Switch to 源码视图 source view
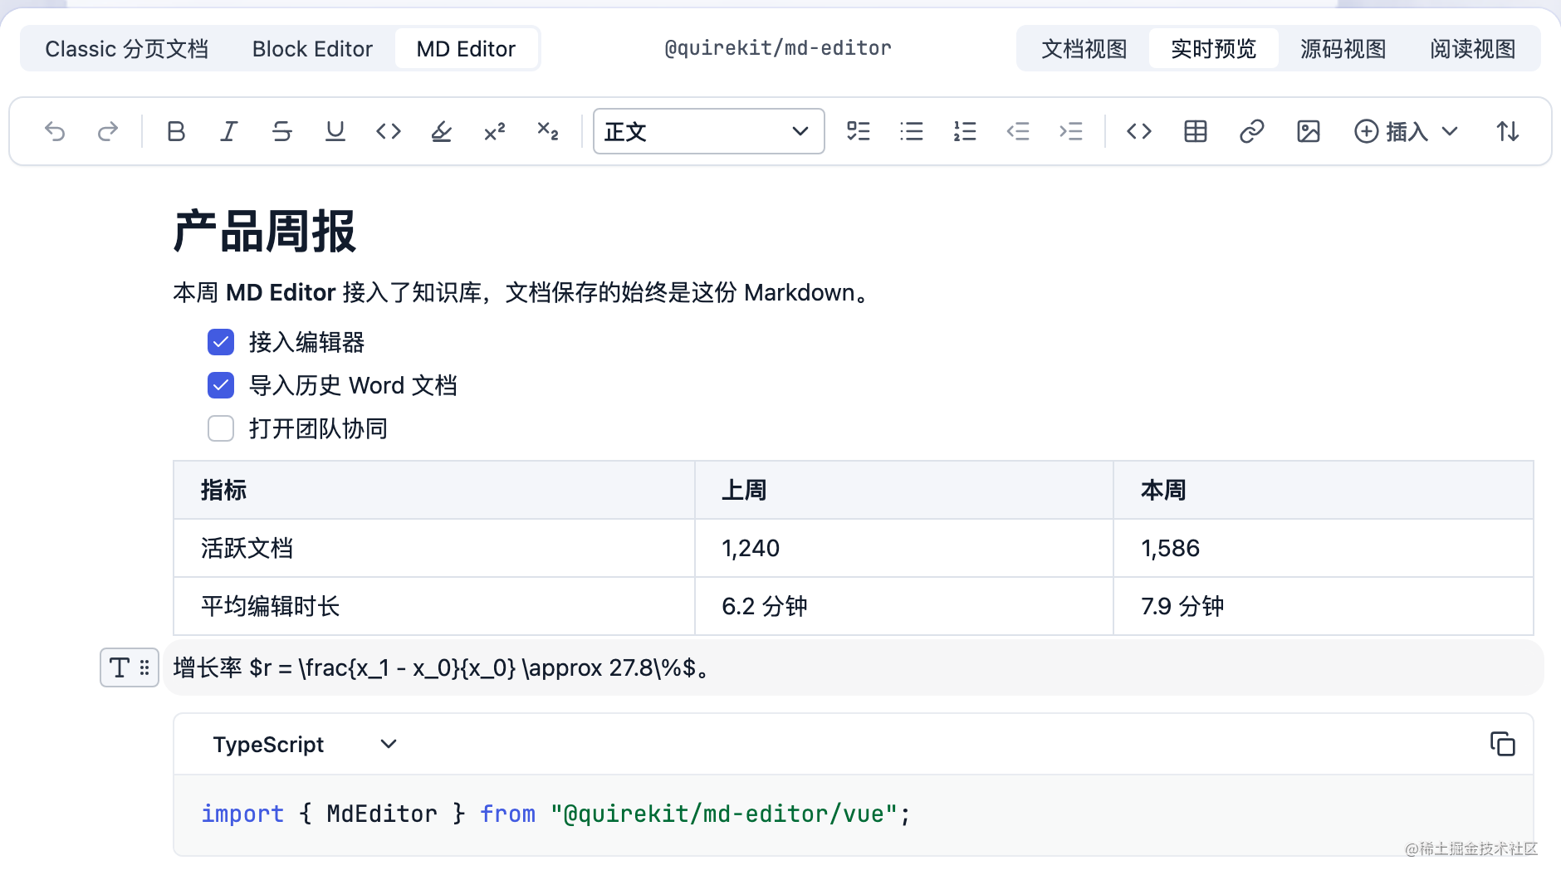 tap(1343, 49)
